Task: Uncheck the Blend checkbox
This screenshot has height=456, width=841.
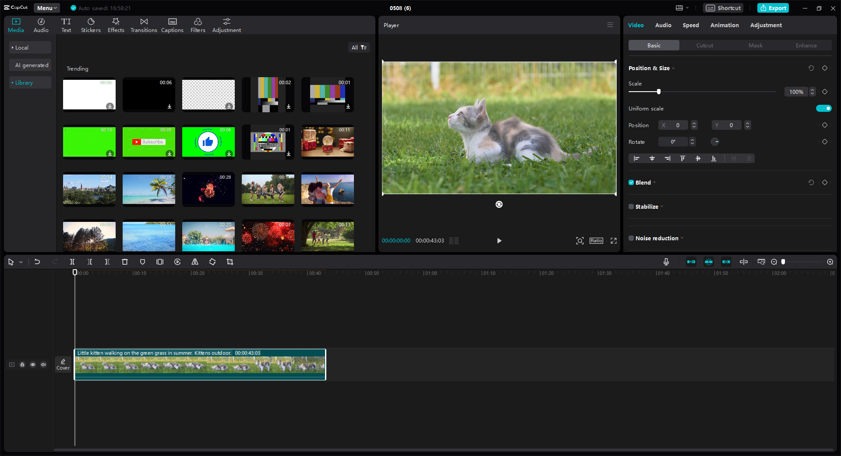Action: click(x=631, y=182)
